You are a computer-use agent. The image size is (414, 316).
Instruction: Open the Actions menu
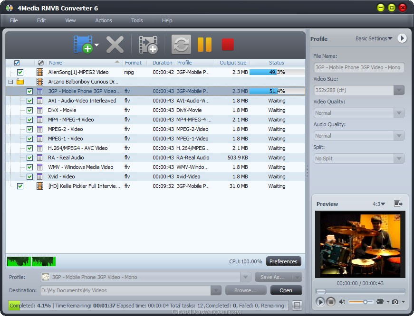[104, 20]
